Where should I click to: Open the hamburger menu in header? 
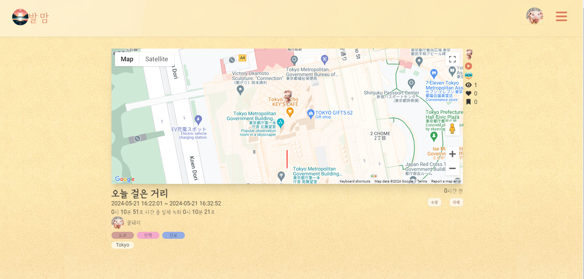[x=561, y=16]
